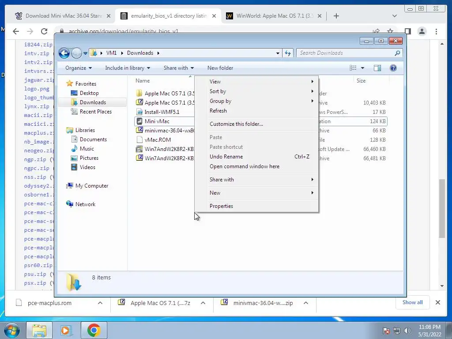452x339 pixels.
Task: Click the Size column header
Action: click(361, 81)
